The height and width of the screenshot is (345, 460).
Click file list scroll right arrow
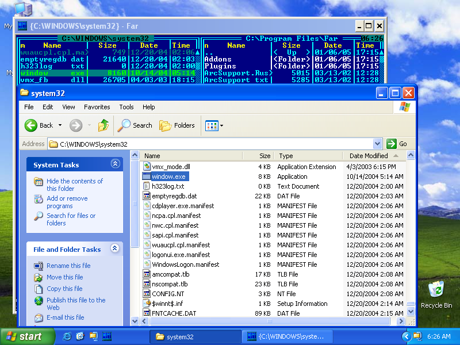(401, 321)
